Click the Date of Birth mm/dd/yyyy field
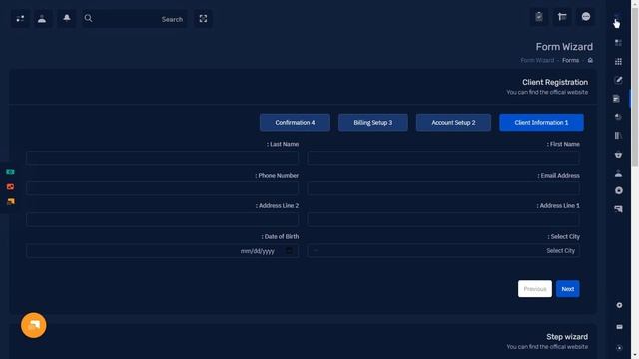Screen dimensions: 639x359 coord(162,251)
